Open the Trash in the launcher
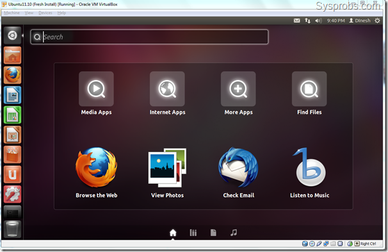Screen dimensions: 388x252 pyautogui.click(x=12, y=229)
